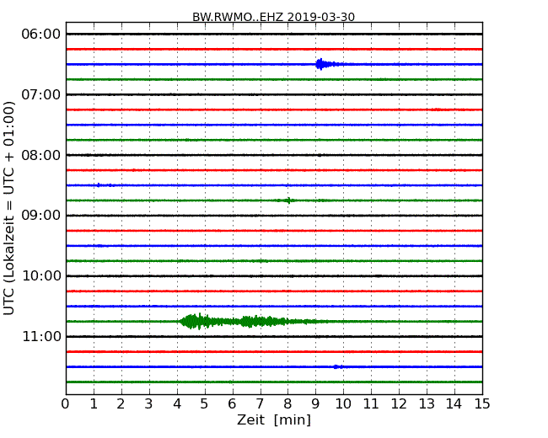Screen dimensions: 548x438
Task: Click the bottom green trace below 11:00
Action: 274,382
